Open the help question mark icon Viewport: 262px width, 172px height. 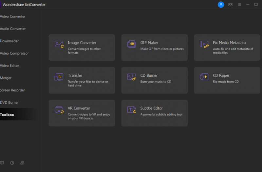12,162
